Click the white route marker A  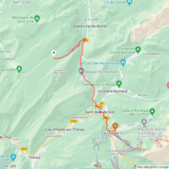coord(54,53)
